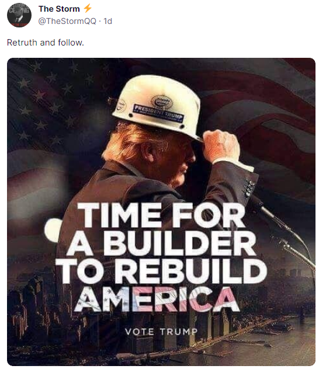Open the post via 1d timestamp
Screen dimensions: 319x369
point(108,21)
